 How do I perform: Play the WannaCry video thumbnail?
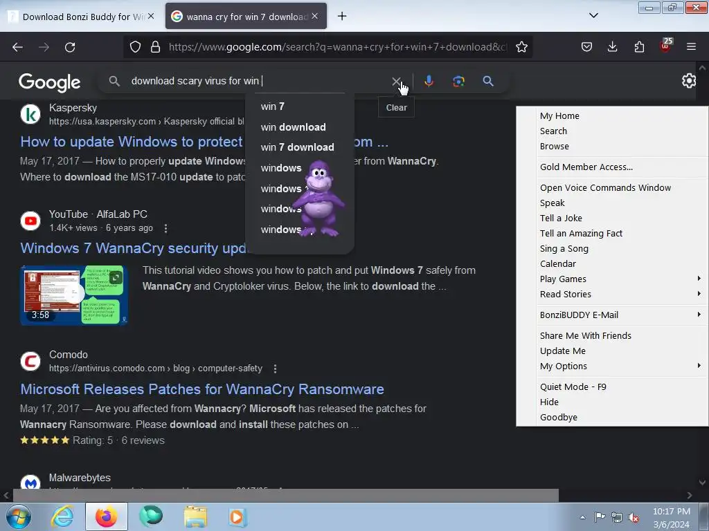(73, 295)
